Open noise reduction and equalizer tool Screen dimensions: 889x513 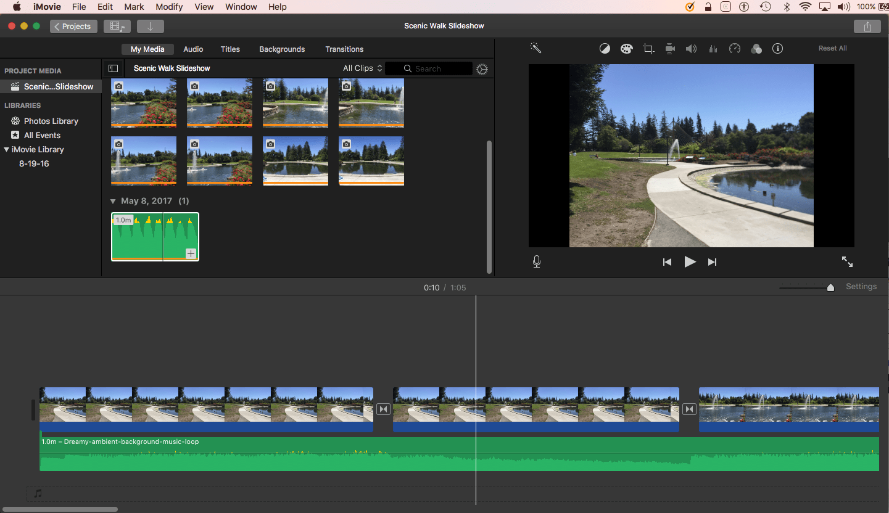coord(713,49)
